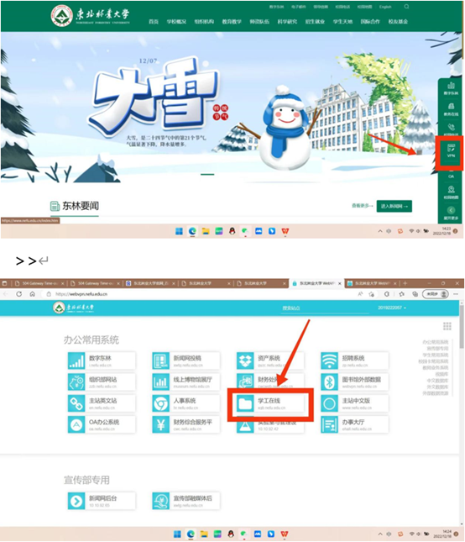
Task: Open the grid view icon on WebVPN page
Action: [x=447, y=326]
